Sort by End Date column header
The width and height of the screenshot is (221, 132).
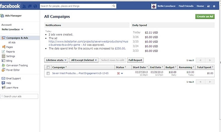click(156, 67)
